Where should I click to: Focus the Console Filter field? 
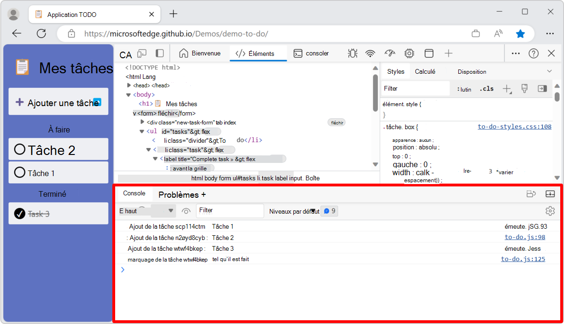tap(230, 211)
